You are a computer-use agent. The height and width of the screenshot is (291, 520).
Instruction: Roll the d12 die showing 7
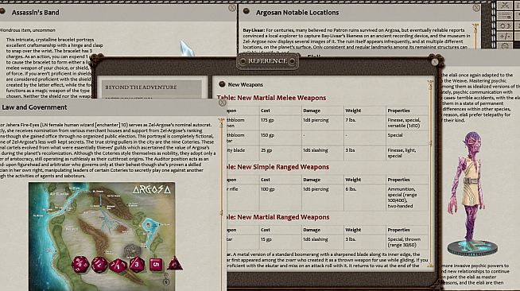click(x=99, y=265)
